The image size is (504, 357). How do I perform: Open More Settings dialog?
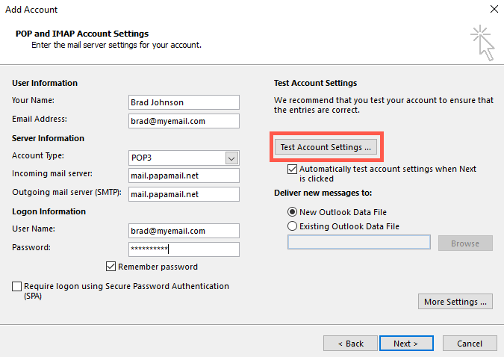click(x=455, y=302)
